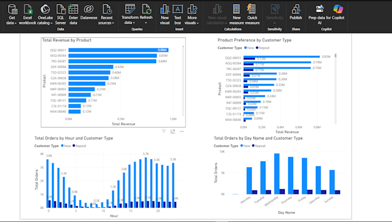Image resolution: width=392 pixels, height=222 pixels.
Task: Expand OneLake catalog dropdown arrow
Action: (x=51, y=23)
